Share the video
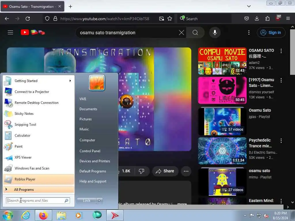295x221 pixels. [x=165, y=171]
